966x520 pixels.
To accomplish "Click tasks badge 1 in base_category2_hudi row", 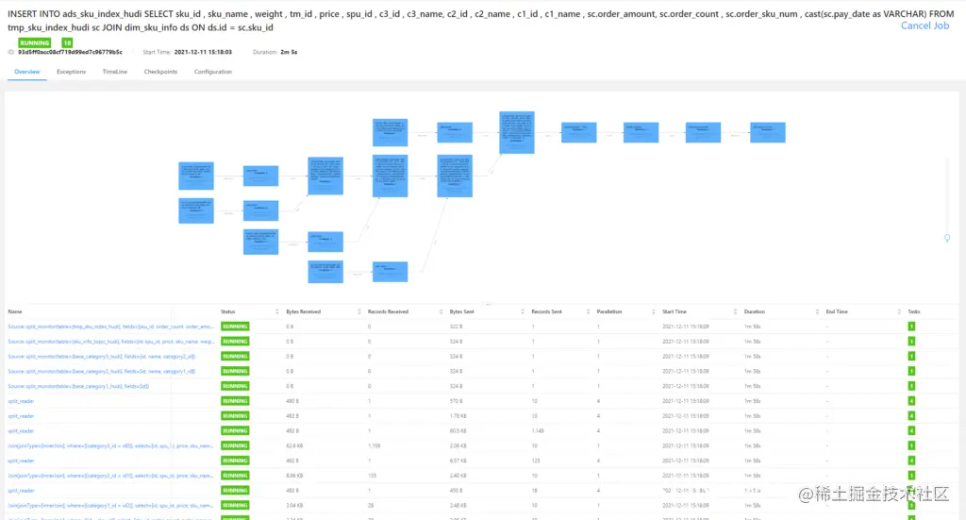I will tap(911, 371).
